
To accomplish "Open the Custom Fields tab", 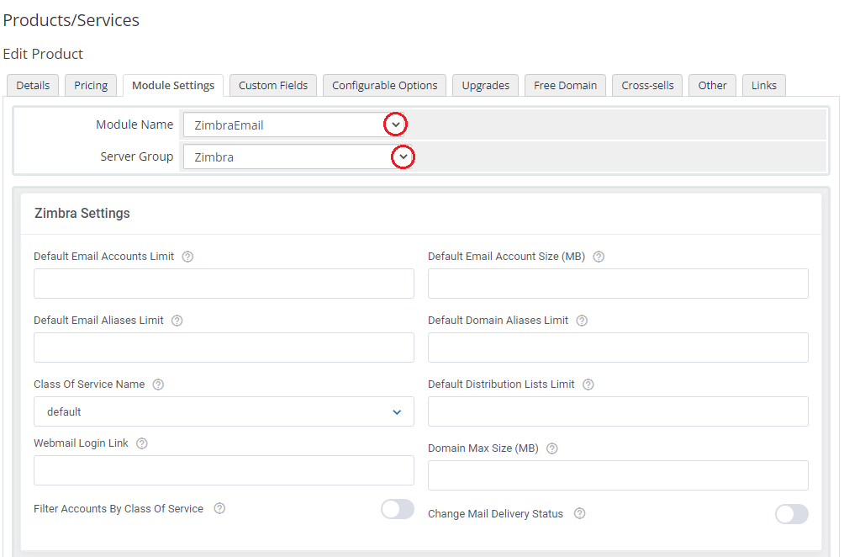I will [x=273, y=85].
